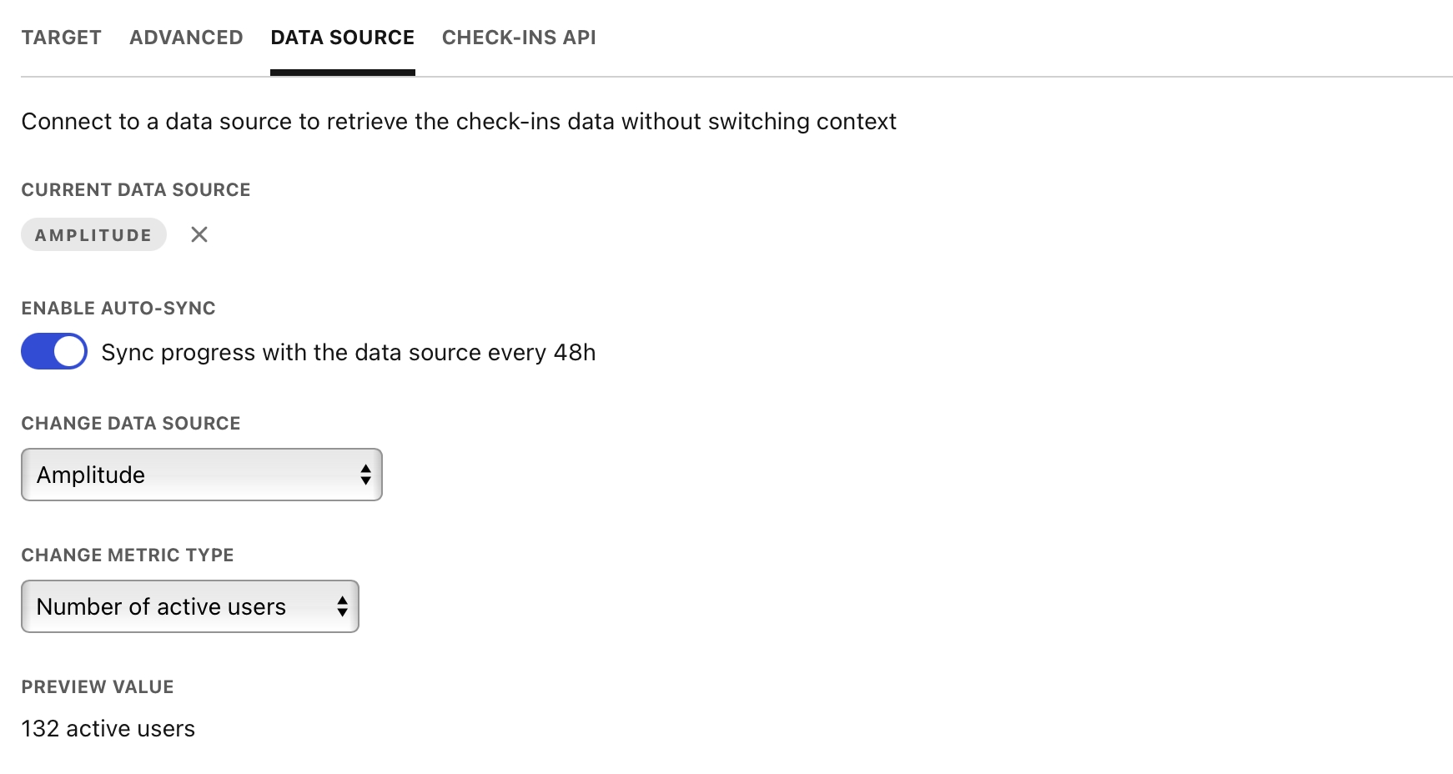1453x774 pixels.
Task: Click the stepper arrows on the metric type select
Action: click(x=342, y=606)
